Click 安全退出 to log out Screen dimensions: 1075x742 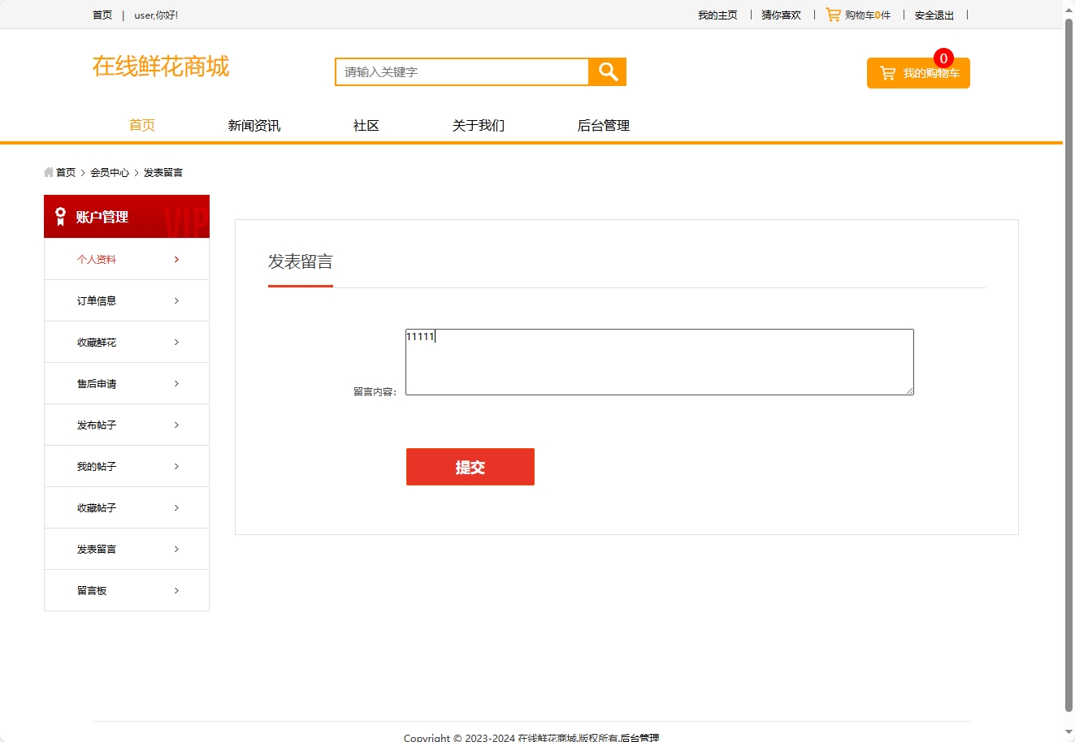point(934,14)
